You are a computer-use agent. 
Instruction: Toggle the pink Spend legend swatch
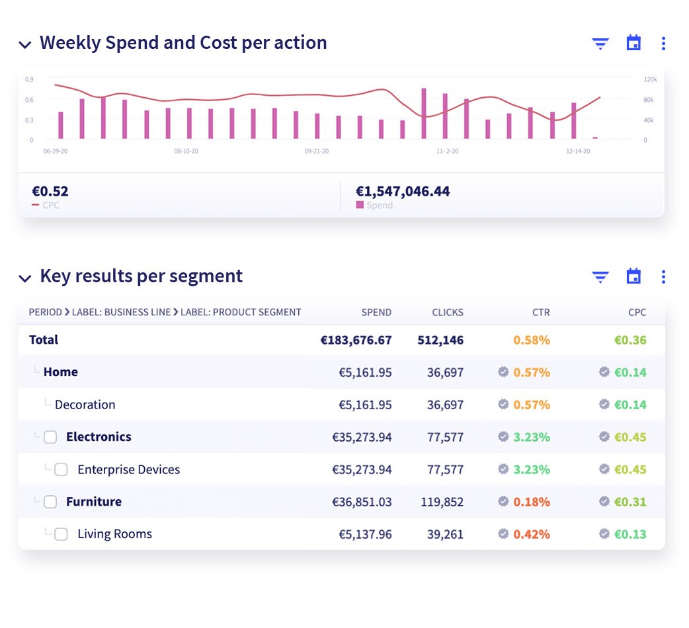(360, 205)
